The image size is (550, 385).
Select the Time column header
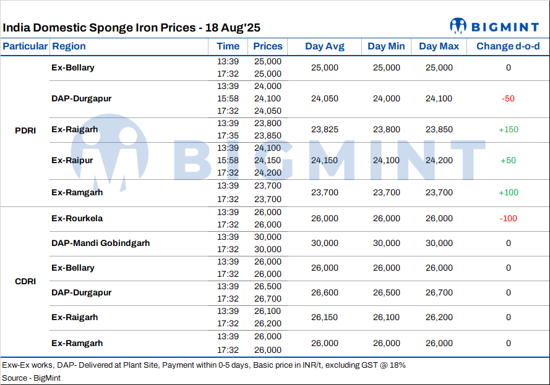(228, 46)
